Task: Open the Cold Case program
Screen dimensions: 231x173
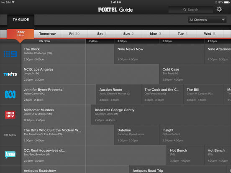Action: (x=195, y=74)
